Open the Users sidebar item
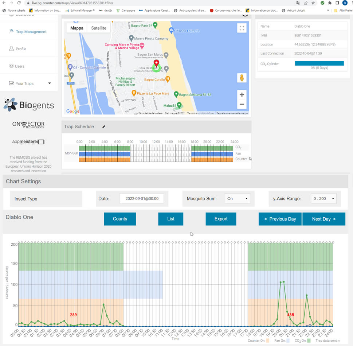Viewport: 353px width, 346px height. pos(20,66)
